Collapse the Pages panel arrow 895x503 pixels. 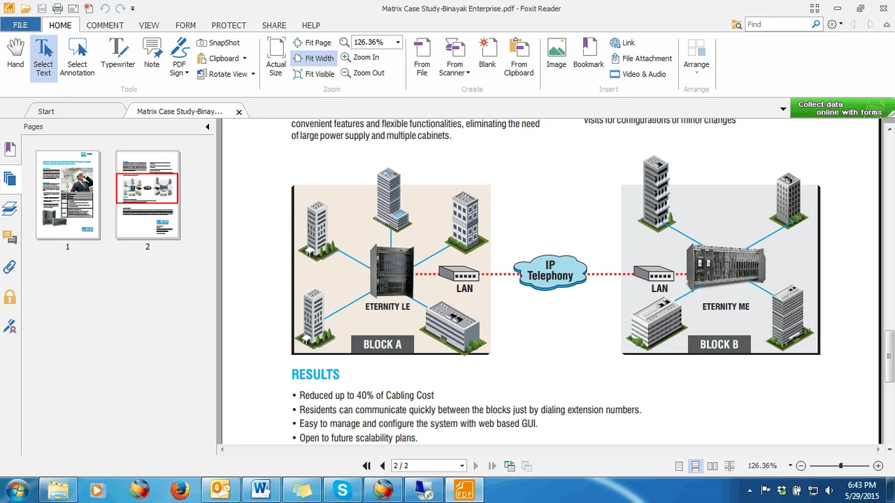coord(208,126)
